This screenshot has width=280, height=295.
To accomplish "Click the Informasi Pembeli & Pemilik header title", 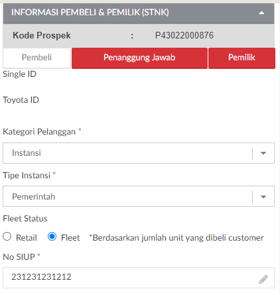I will (x=90, y=13).
